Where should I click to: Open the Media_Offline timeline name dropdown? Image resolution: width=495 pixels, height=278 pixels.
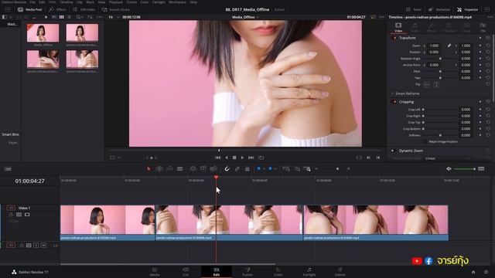click(x=245, y=17)
